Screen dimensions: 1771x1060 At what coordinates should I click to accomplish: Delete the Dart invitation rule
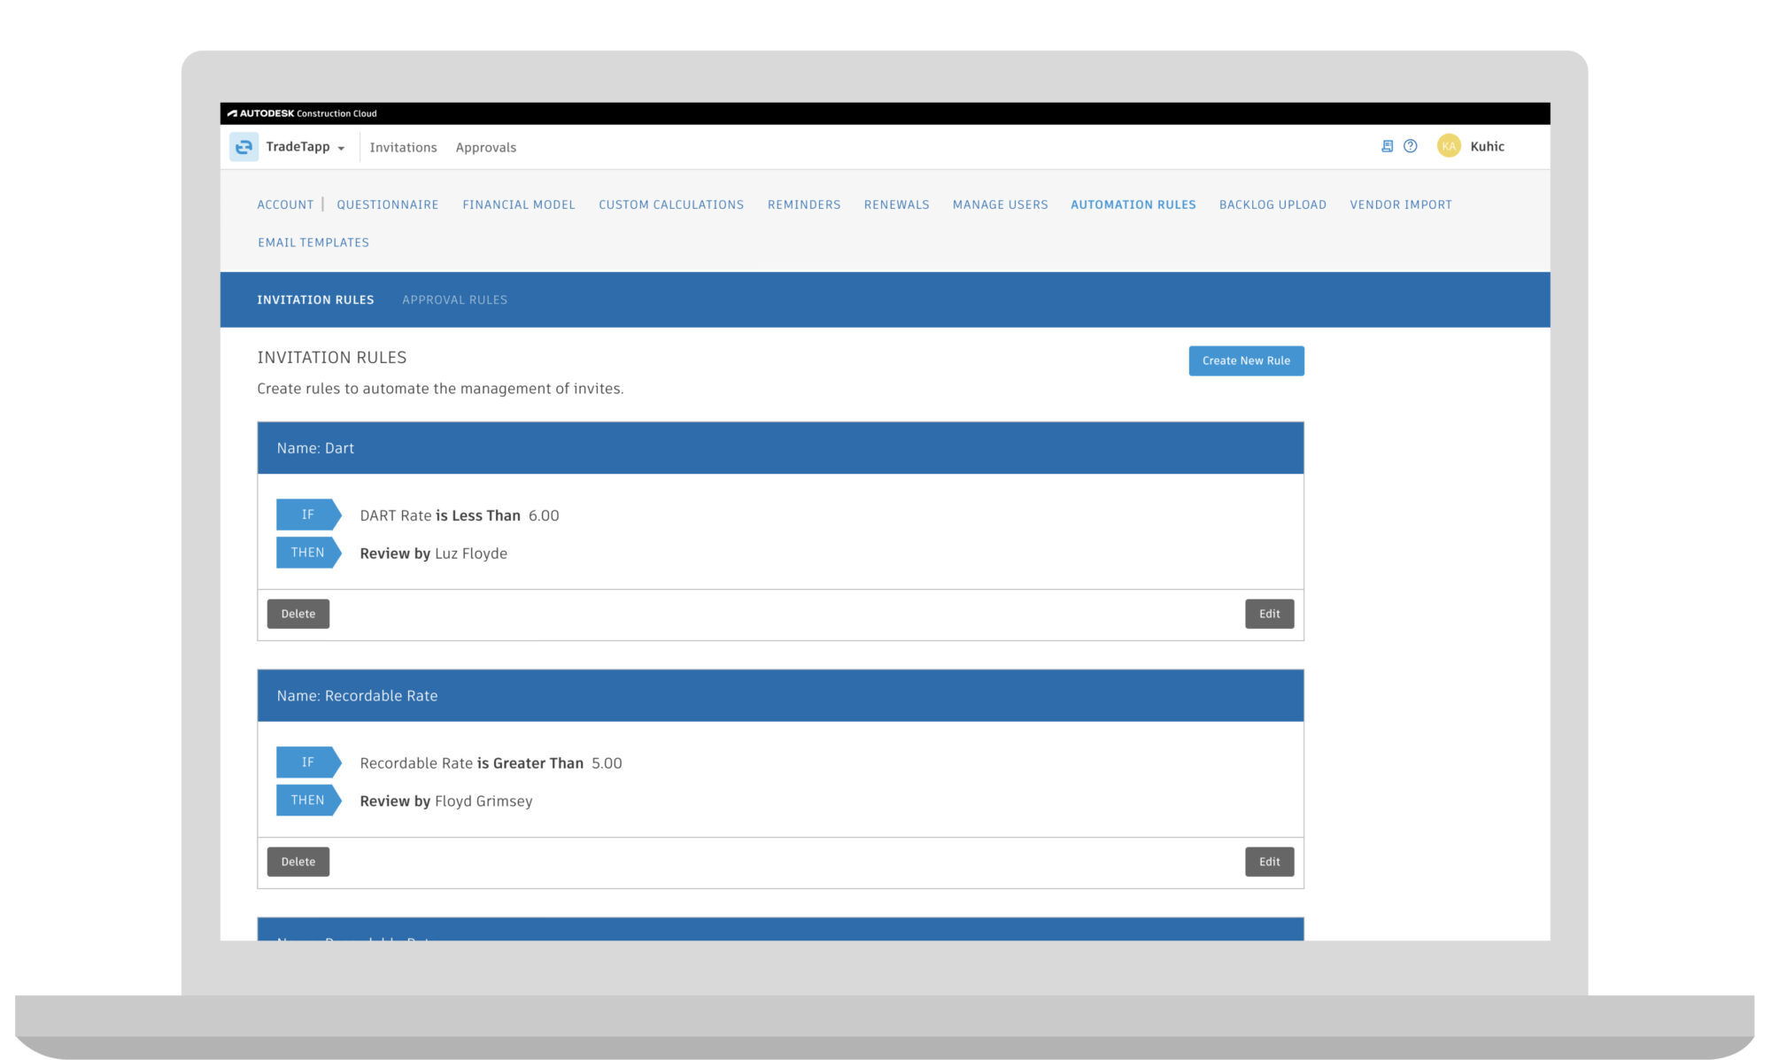298,613
